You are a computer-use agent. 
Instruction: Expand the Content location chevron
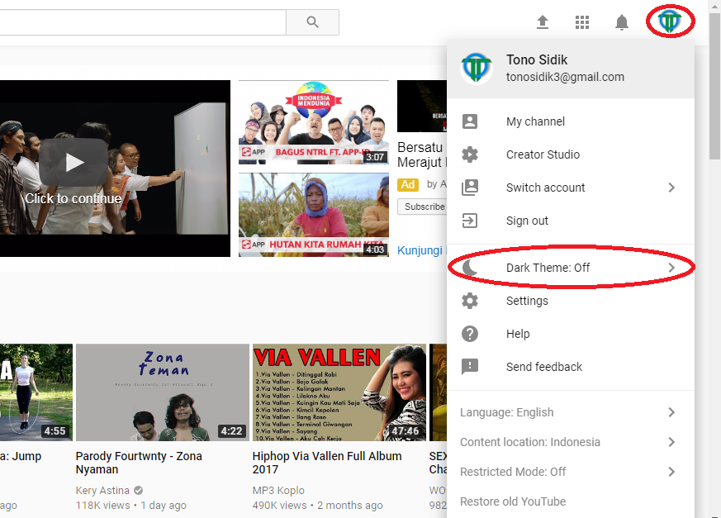(x=671, y=442)
